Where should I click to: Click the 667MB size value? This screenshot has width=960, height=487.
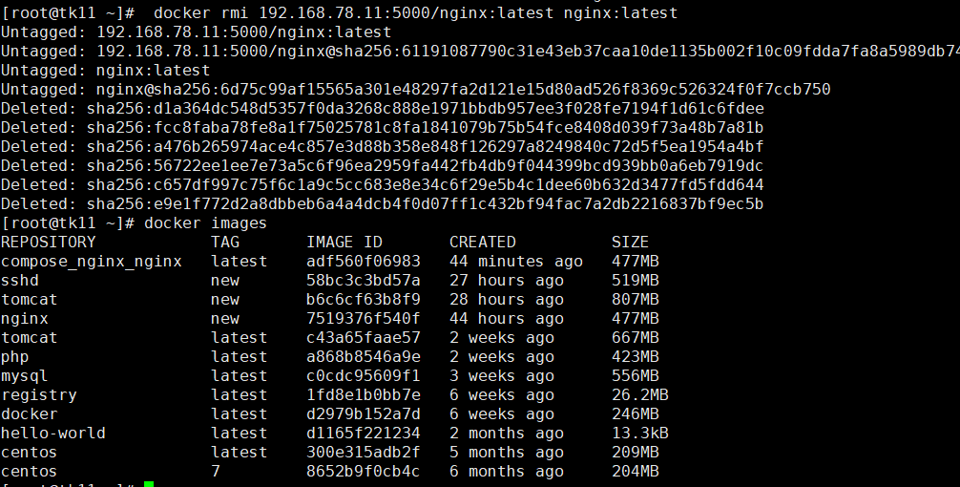pos(636,337)
